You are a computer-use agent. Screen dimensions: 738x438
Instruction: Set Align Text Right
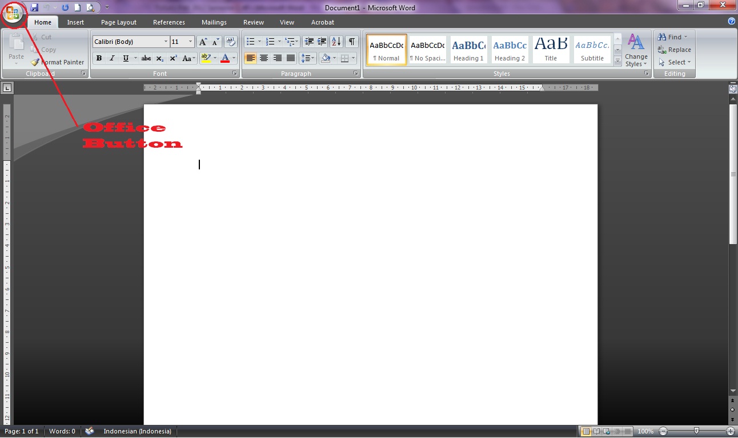(x=278, y=58)
